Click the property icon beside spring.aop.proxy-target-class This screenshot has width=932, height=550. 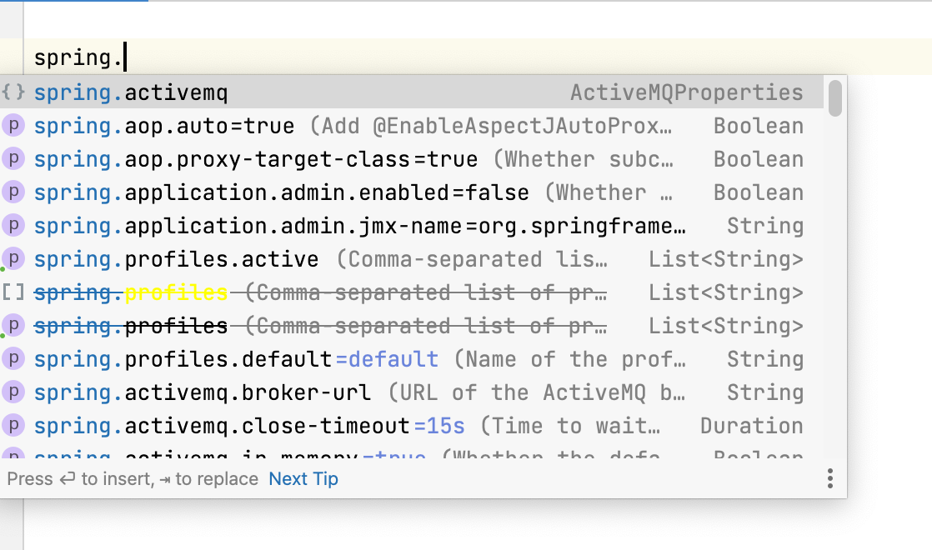coord(13,159)
